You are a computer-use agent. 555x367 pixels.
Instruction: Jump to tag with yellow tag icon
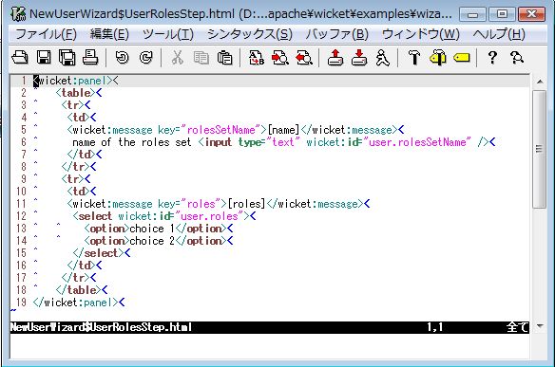pos(462,58)
